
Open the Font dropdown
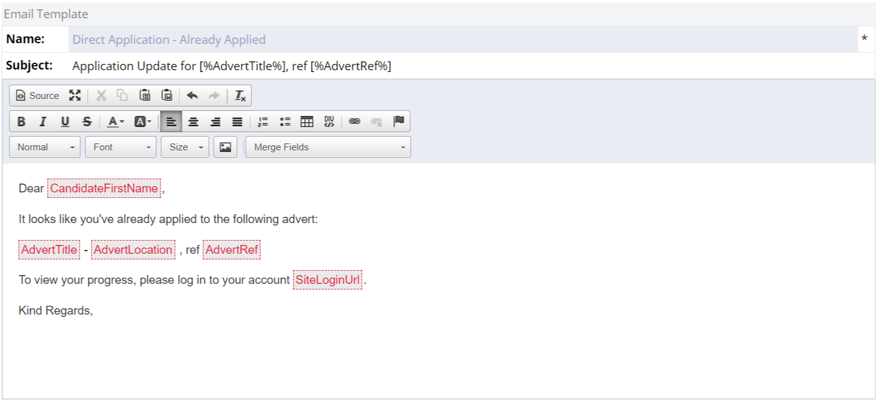[121, 147]
